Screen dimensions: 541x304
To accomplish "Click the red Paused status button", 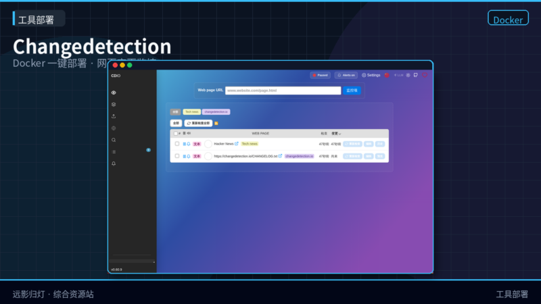I will [320, 75].
